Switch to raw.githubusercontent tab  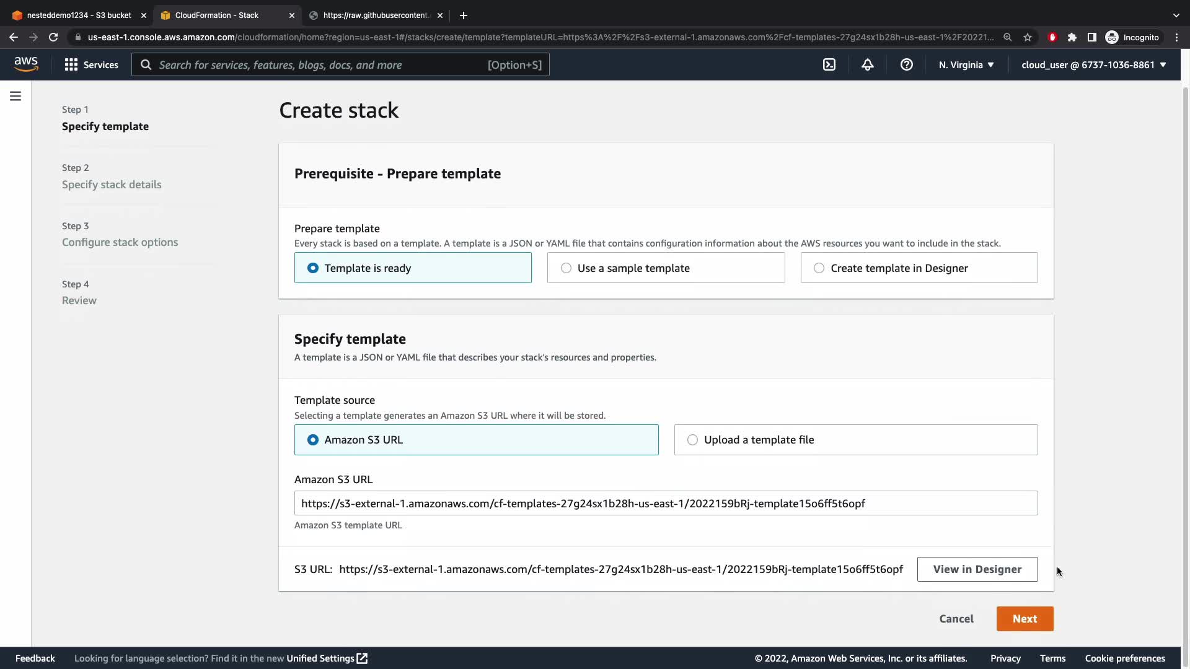(375, 15)
